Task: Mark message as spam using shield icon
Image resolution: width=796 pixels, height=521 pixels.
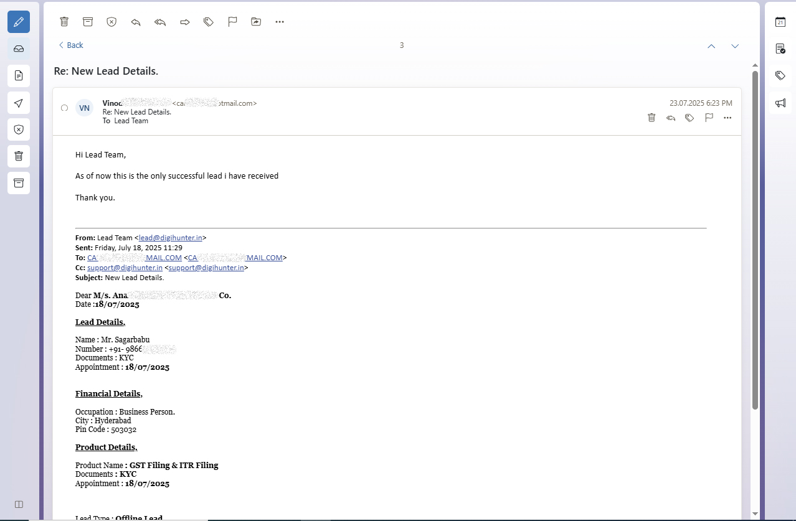Action: [x=111, y=22]
